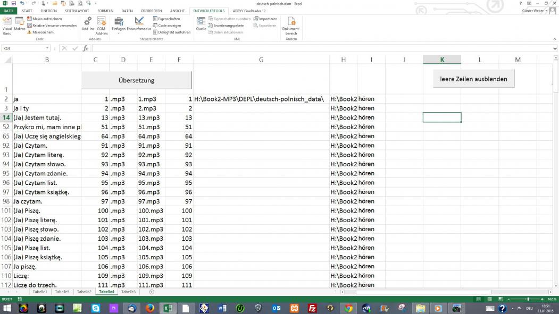Click vertical scrollbar down arrow
Viewport: 559px width, 314px height.
(555, 285)
